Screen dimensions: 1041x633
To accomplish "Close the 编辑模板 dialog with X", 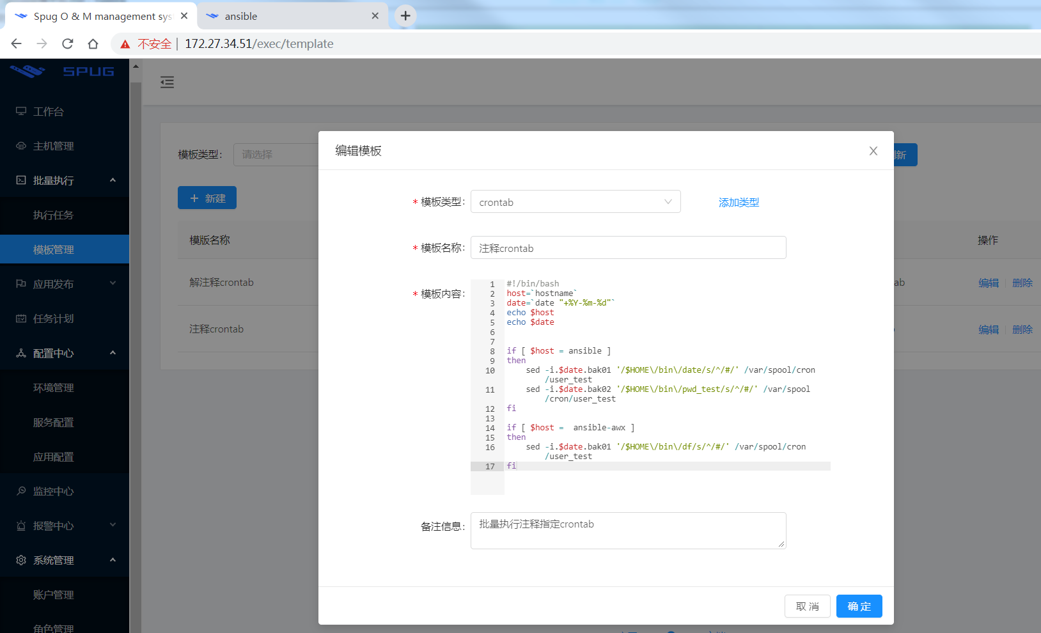I will pyautogui.click(x=873, y=151).
